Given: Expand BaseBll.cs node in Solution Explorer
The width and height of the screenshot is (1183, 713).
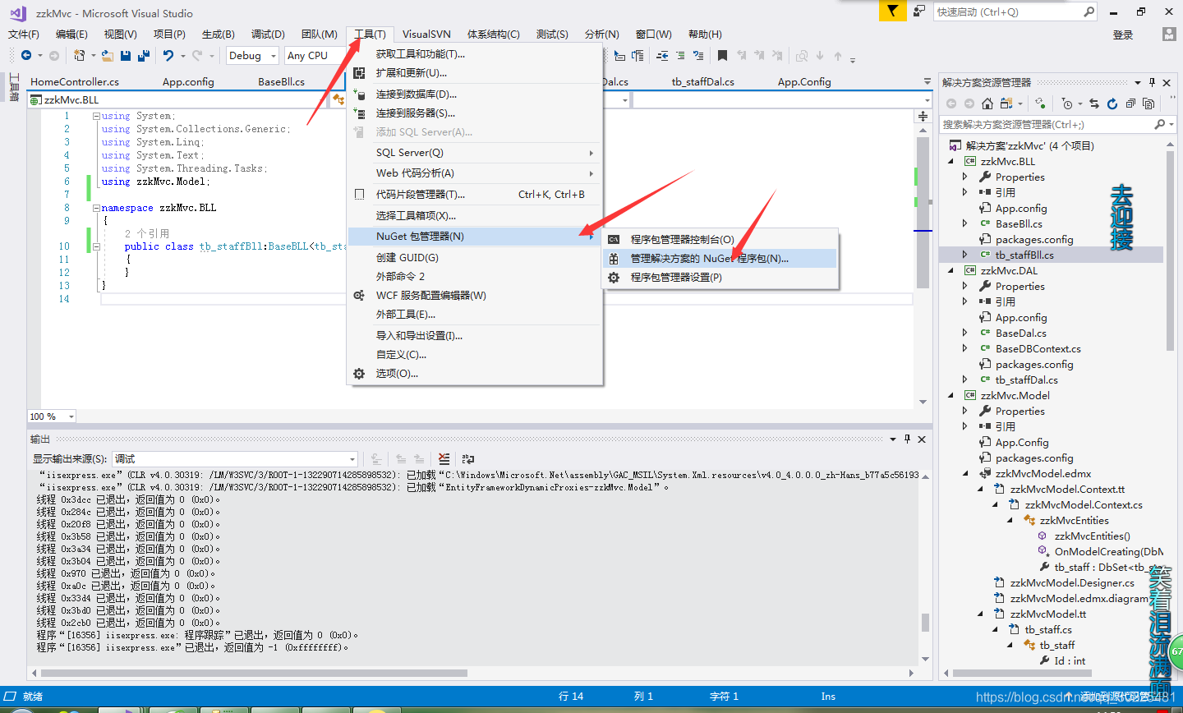Looking at the screenshot, I should pyautogui.click(x=965, y=223).
